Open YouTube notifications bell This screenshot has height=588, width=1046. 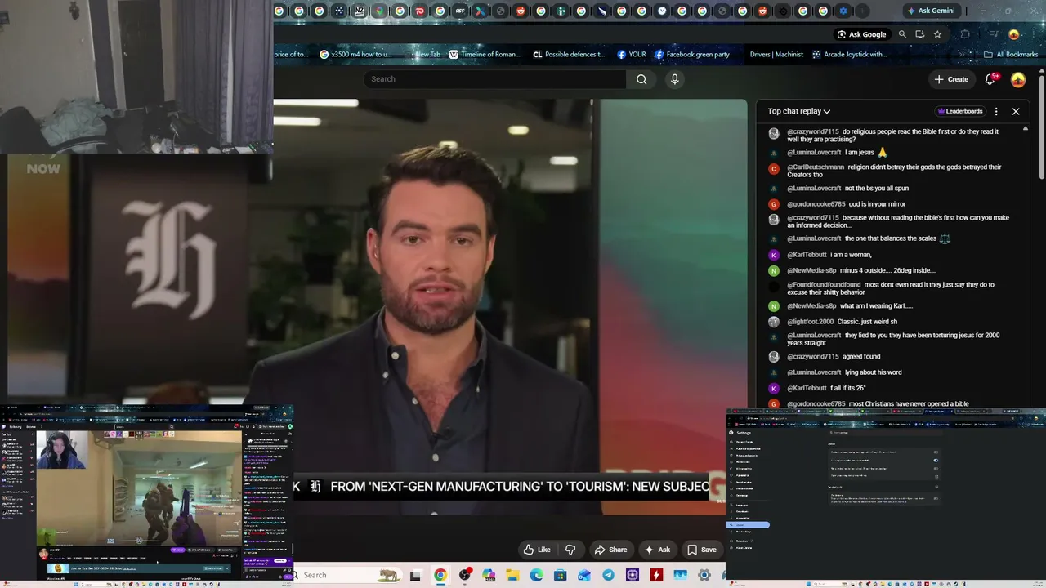coord(990,79)
